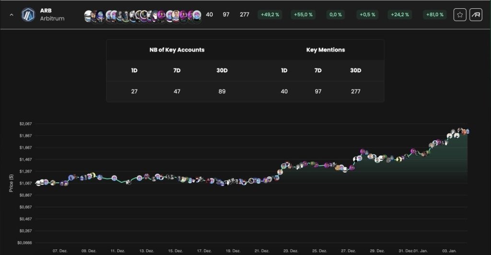Open the chart icon button beside star
Viewport: 491px width, 255px height.
tap(476, 15)
